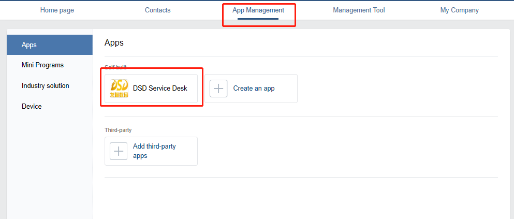Screen dimensions: 514x219
Task: Open Mini Programs in the sidebar
Action: point(42,65)
